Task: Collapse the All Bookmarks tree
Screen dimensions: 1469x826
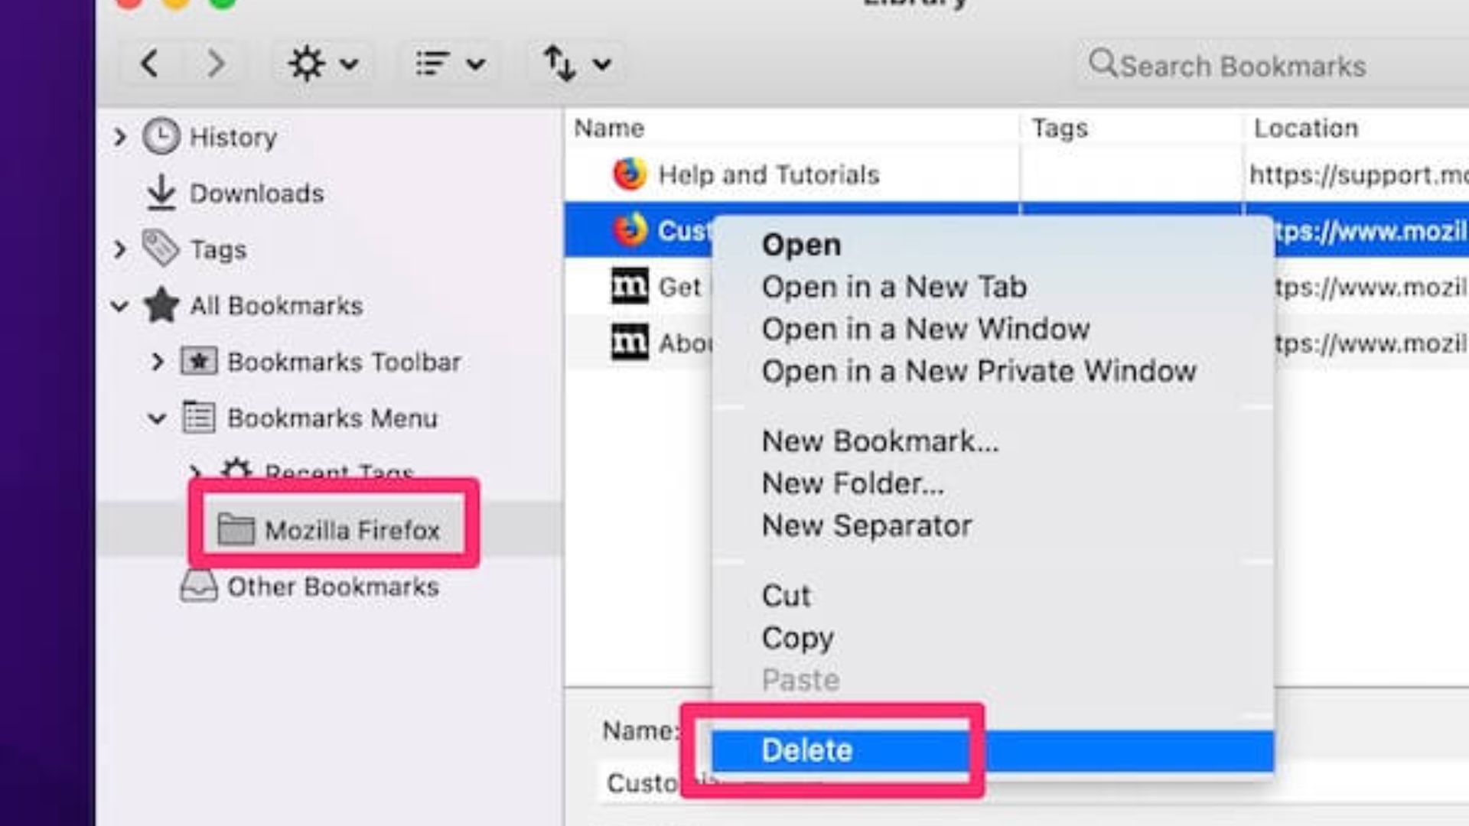Action: pyautogui.click(x=120, y=306)
